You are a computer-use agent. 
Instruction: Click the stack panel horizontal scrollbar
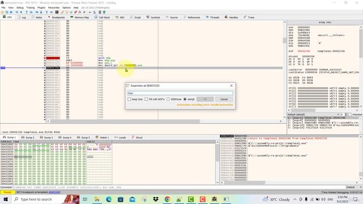click(x=289, y=182)
